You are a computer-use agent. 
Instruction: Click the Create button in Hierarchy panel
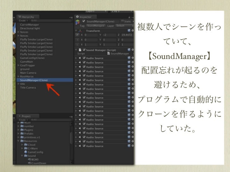(x=23, y=20)
